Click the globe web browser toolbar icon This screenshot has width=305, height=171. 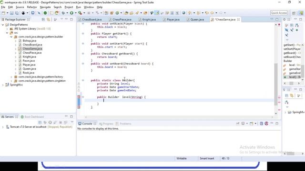pyautogui.click(x=183, y=13)
